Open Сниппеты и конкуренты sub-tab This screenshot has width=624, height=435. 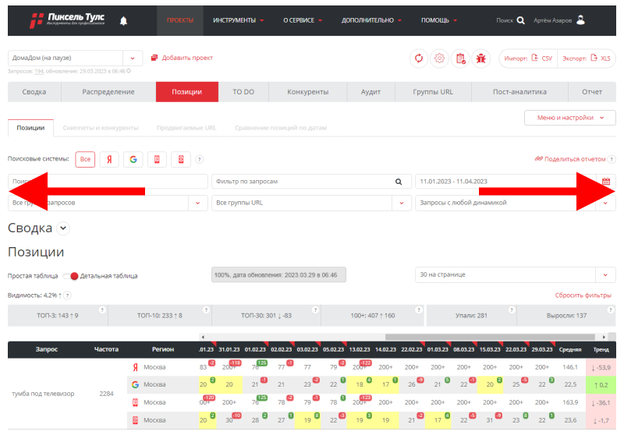pyautogui.click(x=101, y=128)
